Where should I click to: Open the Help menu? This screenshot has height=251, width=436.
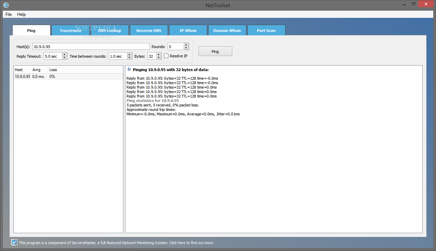21,14
